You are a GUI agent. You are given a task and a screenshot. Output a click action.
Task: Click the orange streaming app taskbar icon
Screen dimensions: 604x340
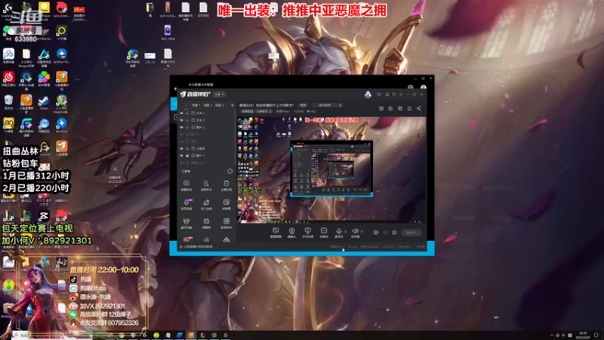tap(191, 335)
